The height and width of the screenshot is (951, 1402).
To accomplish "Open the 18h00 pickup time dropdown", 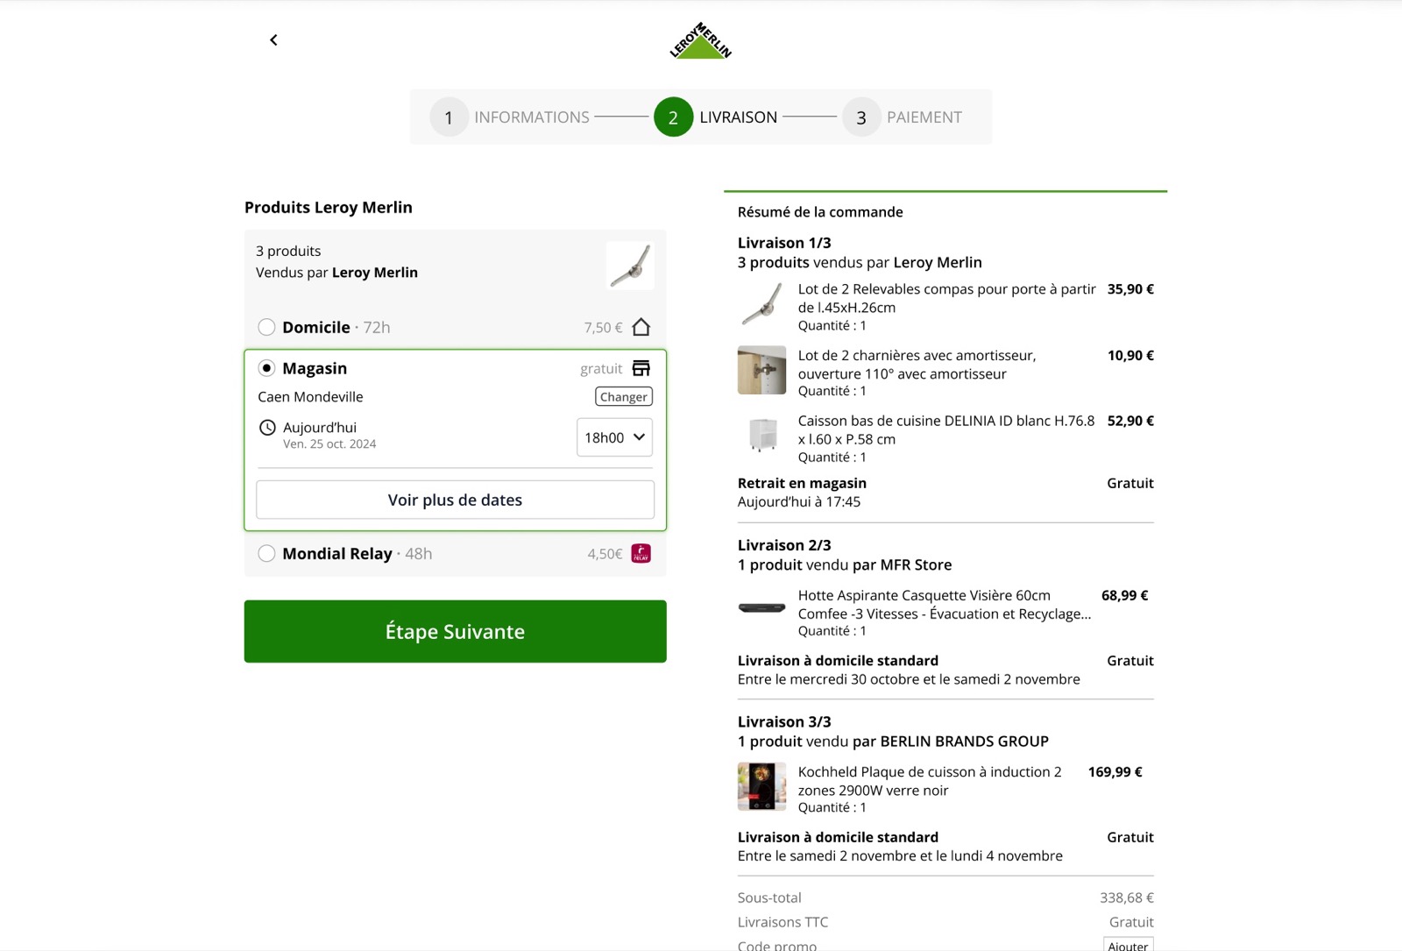I will click(x=614, y=437).
